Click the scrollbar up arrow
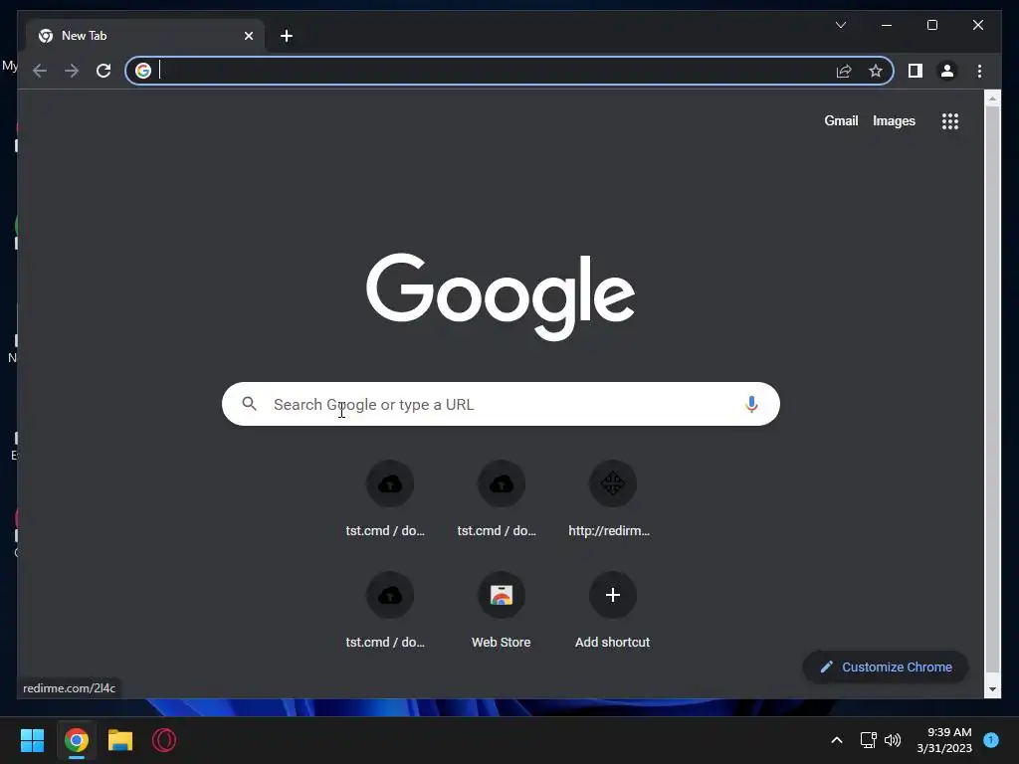The height and width of the screenshot is (764, 1019). pyautogui.click(x=992, y=98)
